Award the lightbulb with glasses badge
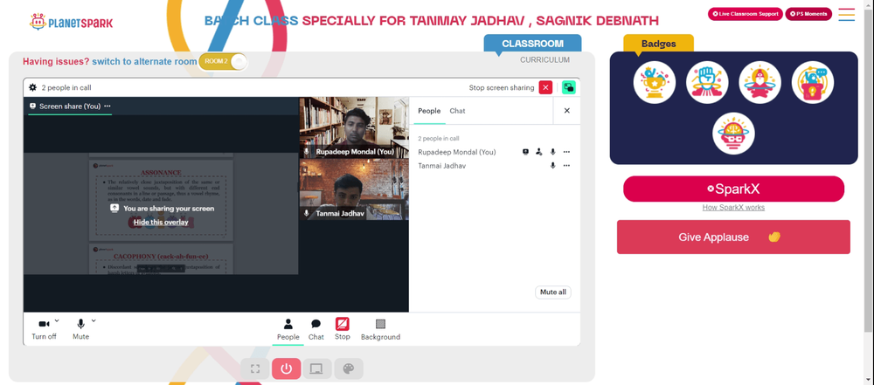Screen dimensions: 874x385 pyautogui.click(x=733, y=134)
